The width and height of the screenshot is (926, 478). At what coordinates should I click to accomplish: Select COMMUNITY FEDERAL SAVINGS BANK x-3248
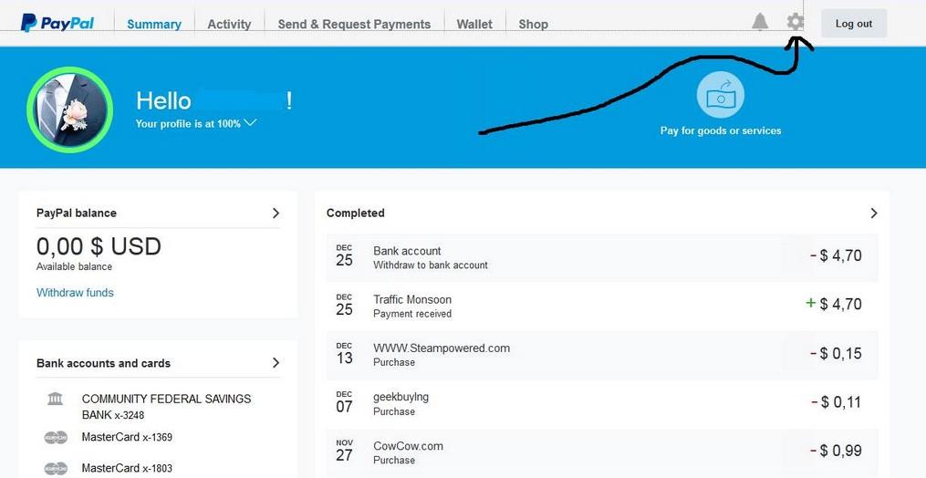166,407
